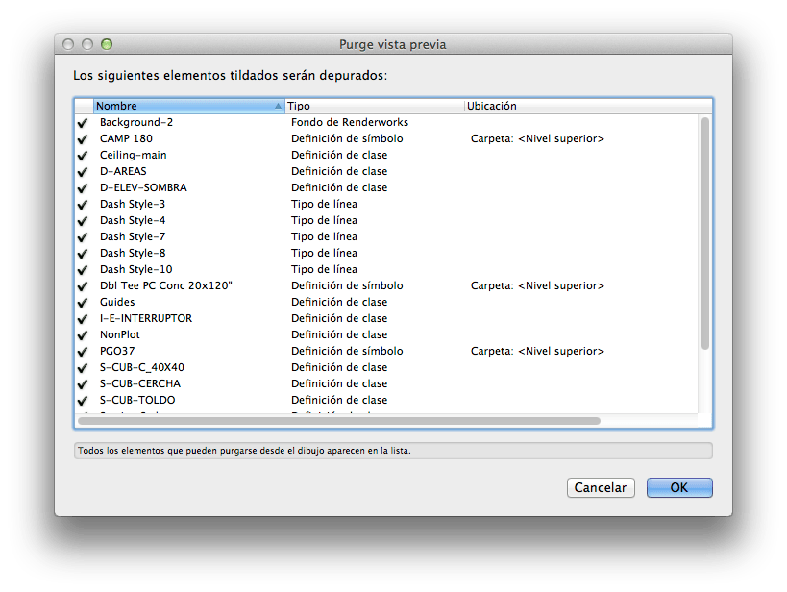Uncheck the Background-2 checkmark
This screenshot has width=787, height=592.
click(x=83, y=123)
